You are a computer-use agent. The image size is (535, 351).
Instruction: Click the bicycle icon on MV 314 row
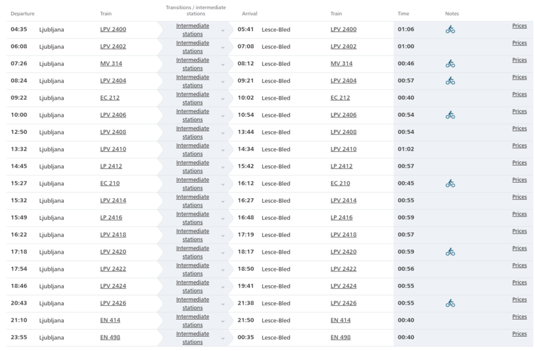pos(450,64)
